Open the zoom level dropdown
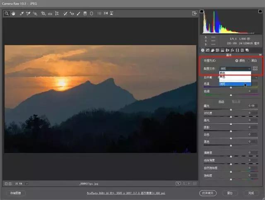This screenshot has height=200, width=265. click(27, 183)
